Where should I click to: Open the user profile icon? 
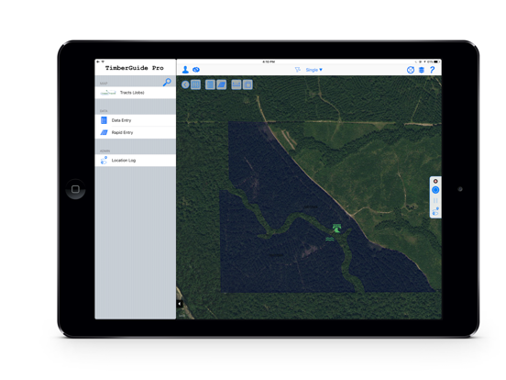(185, 70)
